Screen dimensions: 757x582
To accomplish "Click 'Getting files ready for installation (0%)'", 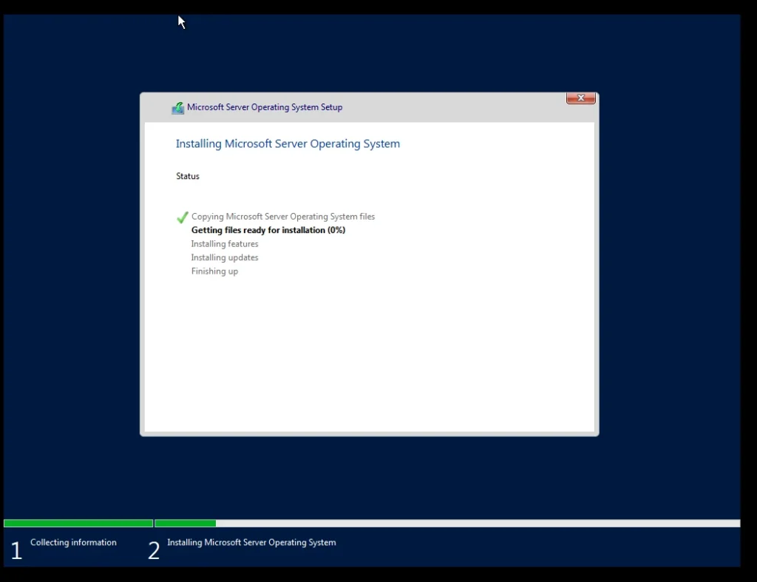I will tap(268, 231).
